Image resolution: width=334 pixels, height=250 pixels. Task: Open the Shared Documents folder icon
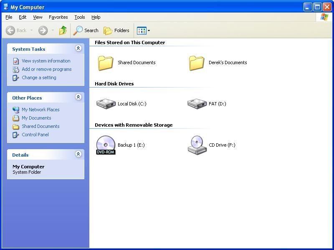[x=106, y=63]
